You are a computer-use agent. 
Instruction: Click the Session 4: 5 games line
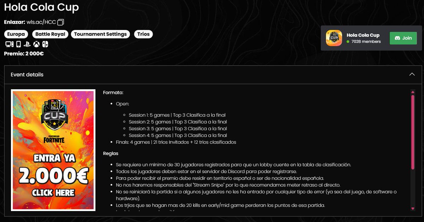point(178,135)
